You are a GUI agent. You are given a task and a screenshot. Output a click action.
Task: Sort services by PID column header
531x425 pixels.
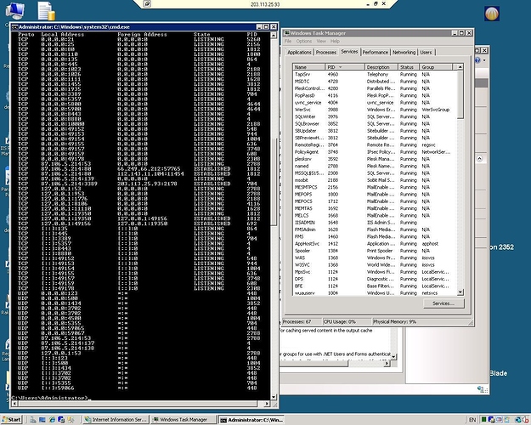[345, 67]
